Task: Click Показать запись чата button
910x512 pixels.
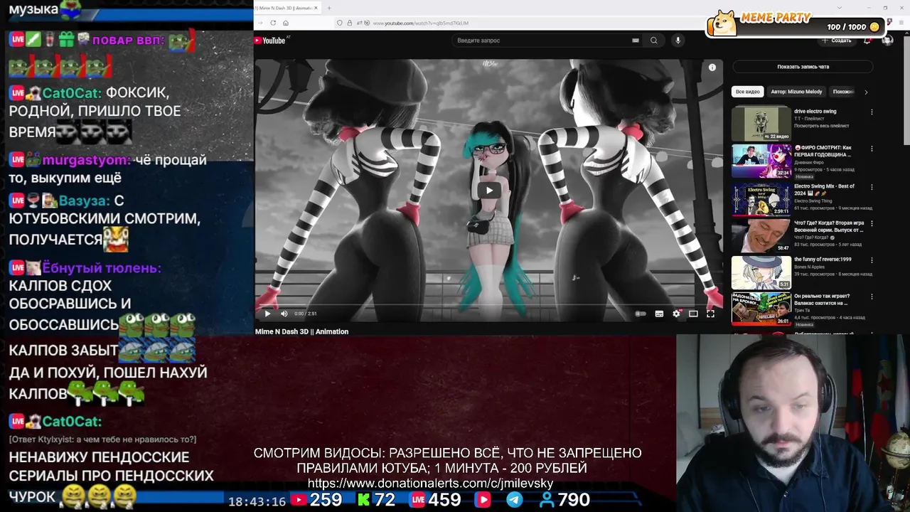Action: [x=803, y=67]
